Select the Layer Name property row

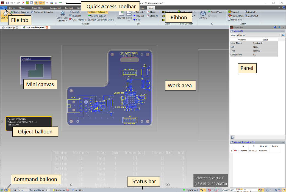tap(254, 43)
